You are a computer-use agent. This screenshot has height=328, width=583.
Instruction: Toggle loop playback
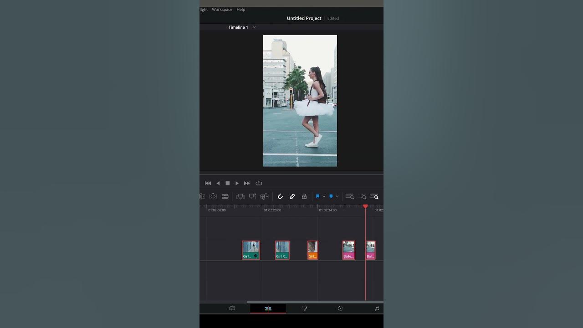coord(259,183)
